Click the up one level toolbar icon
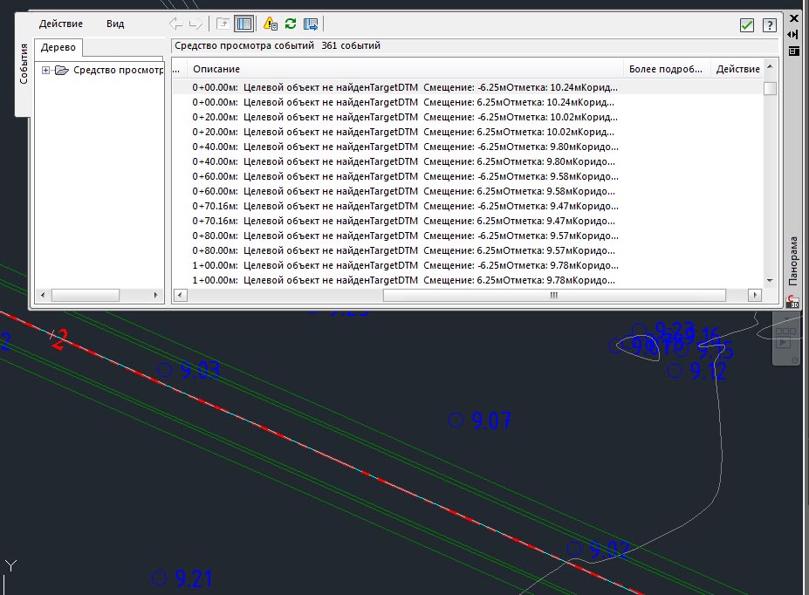 (x=223, y=24)
